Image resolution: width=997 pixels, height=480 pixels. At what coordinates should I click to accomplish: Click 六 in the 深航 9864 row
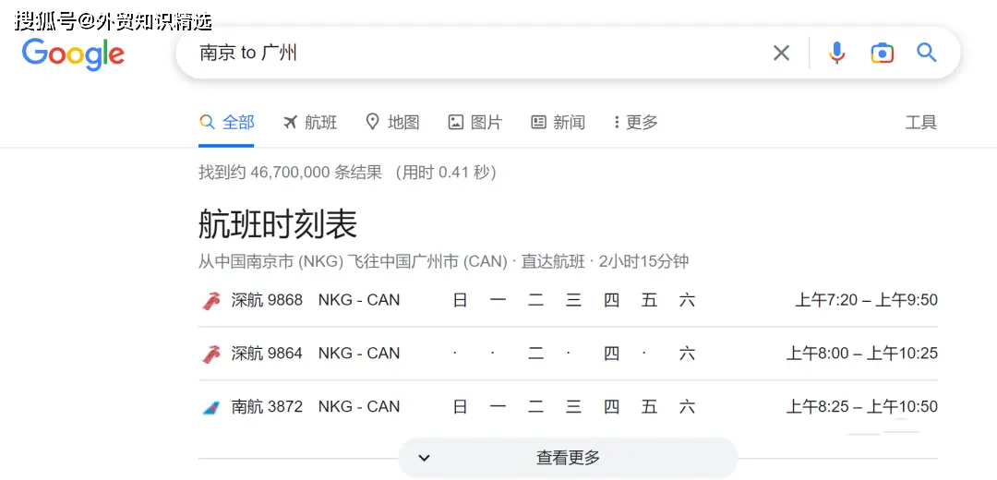coord(687,354)
